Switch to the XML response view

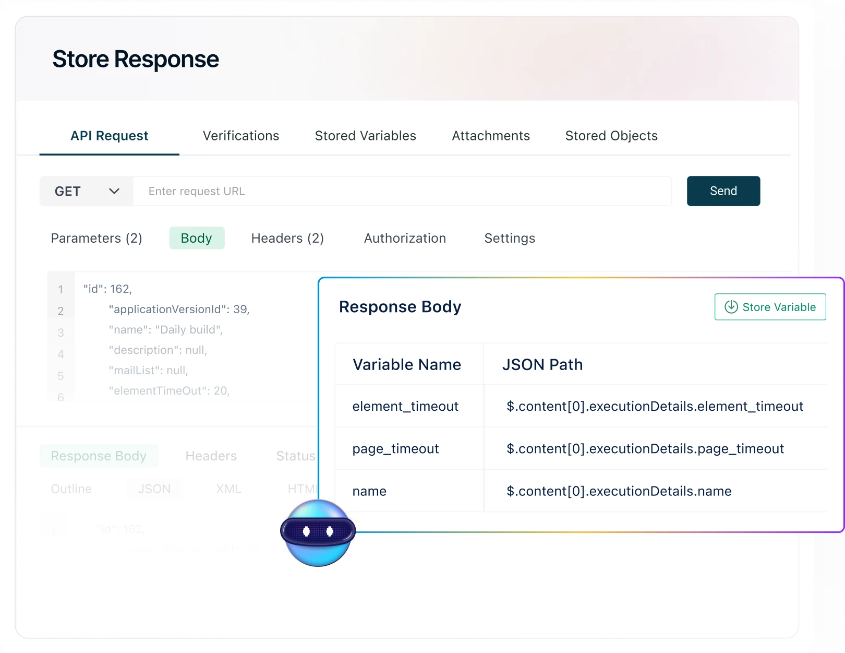pyautogui.click(x=228, y=489)
